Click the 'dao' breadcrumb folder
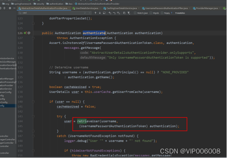The height and width of the screenshot is (158, 227). pos(69,4)
